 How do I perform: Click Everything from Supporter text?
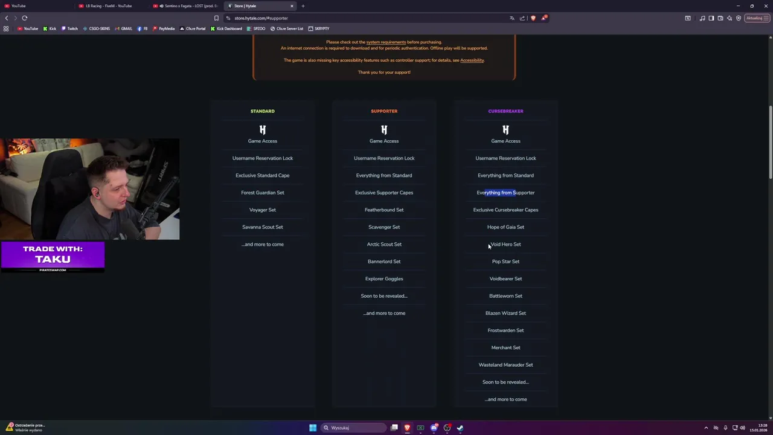click(505, 193)
